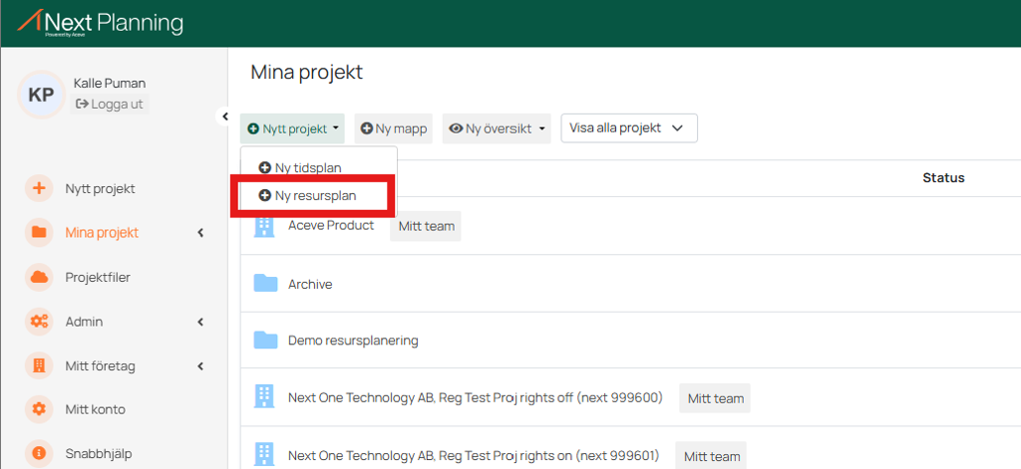Screen dimensions: 1021x469
Task: Click the KP user avatar
Action: 41,95
